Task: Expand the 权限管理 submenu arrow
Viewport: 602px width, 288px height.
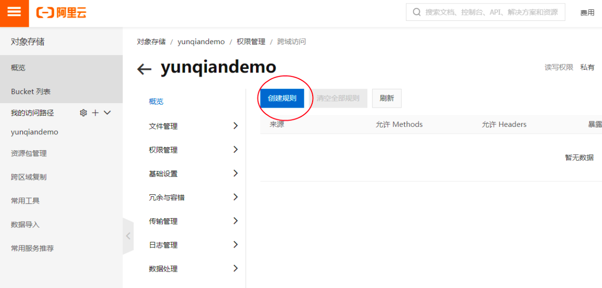Action: coord(236,150)
